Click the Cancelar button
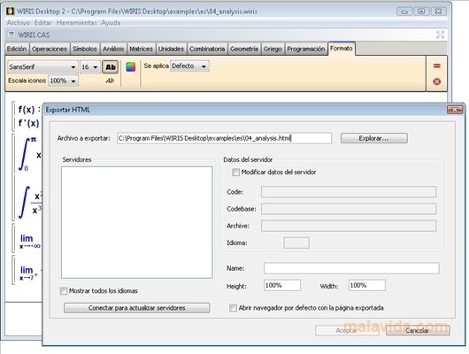The width and height of the screenshot is (469, 354). [418, 330]
